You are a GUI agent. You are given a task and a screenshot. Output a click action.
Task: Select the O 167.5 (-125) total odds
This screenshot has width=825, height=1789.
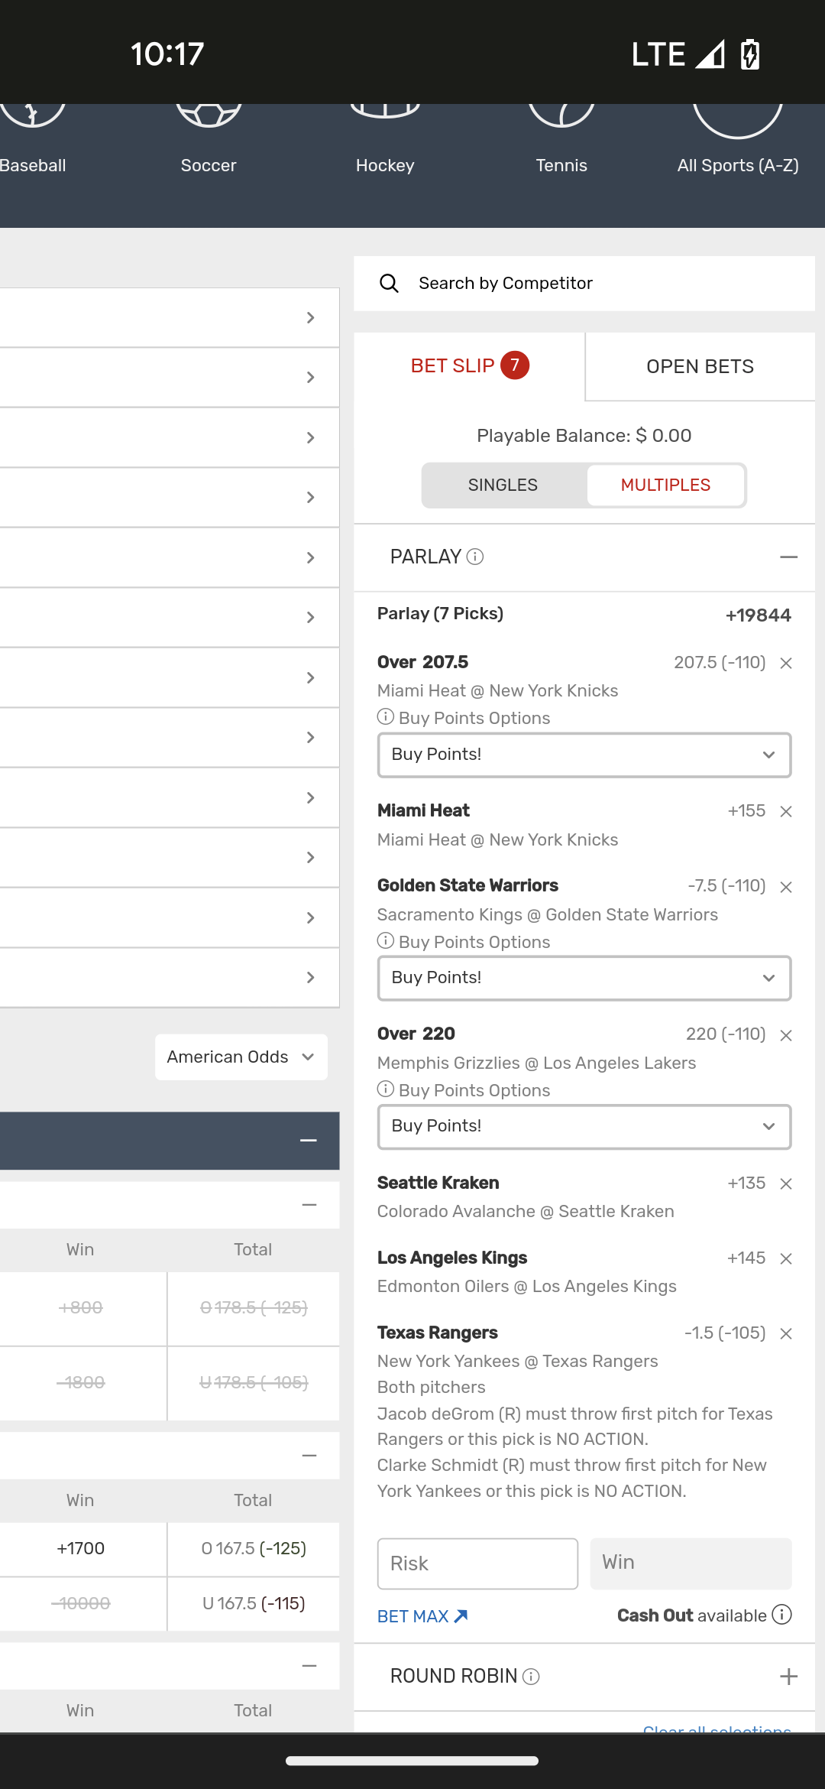pyautogui.click(x=254, y=1549)
